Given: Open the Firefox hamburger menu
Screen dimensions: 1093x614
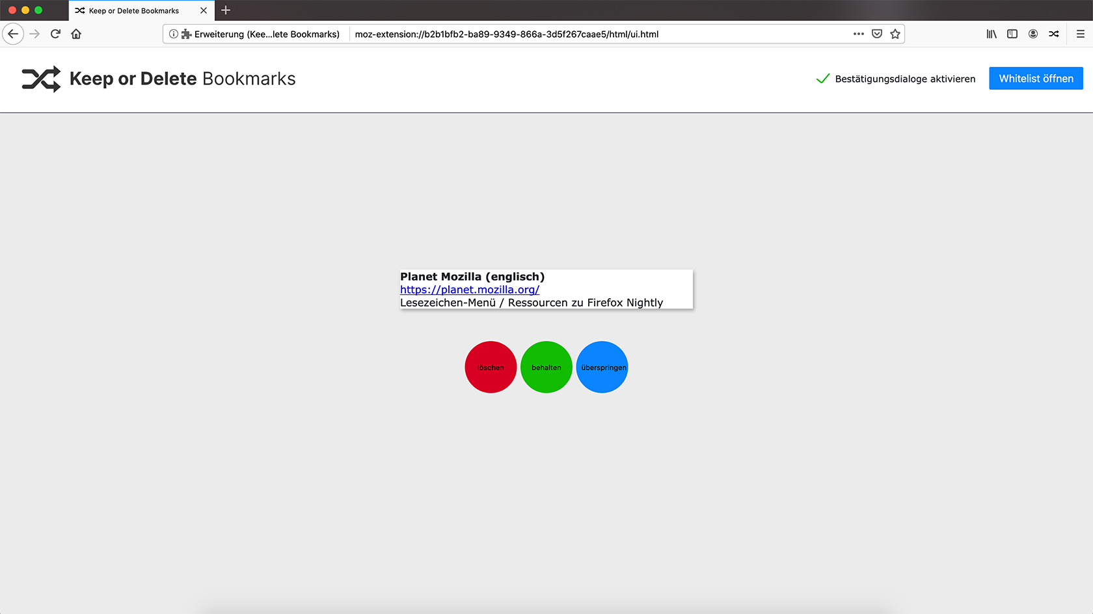Looking at the screenshot, I should [1081, 34].
